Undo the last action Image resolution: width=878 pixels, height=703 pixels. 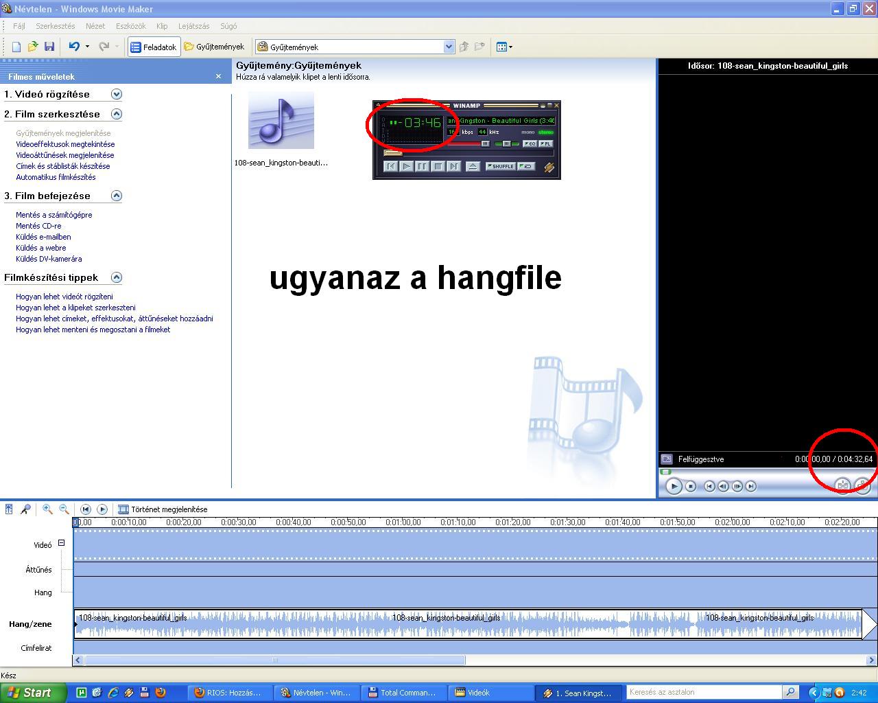click(x=74, y=47)
